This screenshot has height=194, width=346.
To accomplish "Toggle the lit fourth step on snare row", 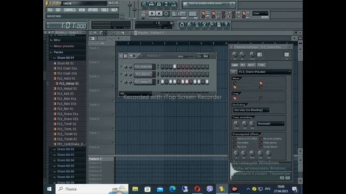I will 175,67.
